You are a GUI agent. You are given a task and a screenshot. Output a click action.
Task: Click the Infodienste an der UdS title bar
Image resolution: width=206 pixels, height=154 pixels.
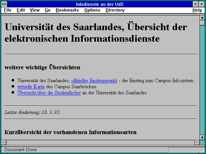[100, 4]
